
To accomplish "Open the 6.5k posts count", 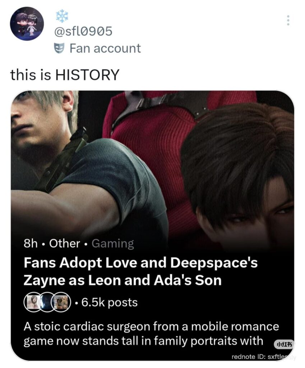I will (110, 302).
